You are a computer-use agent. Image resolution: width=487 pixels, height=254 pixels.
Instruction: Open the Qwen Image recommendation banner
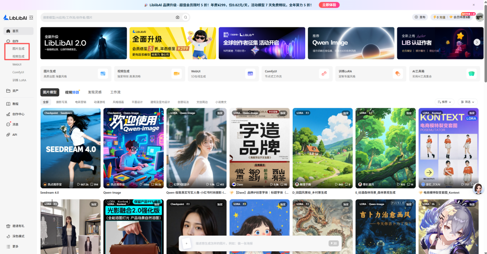pos(351,43)
